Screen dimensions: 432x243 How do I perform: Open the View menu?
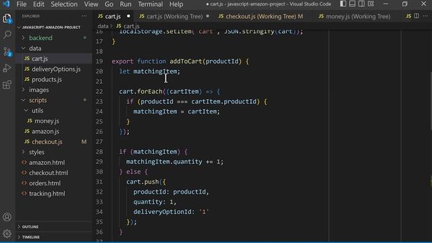91,4
